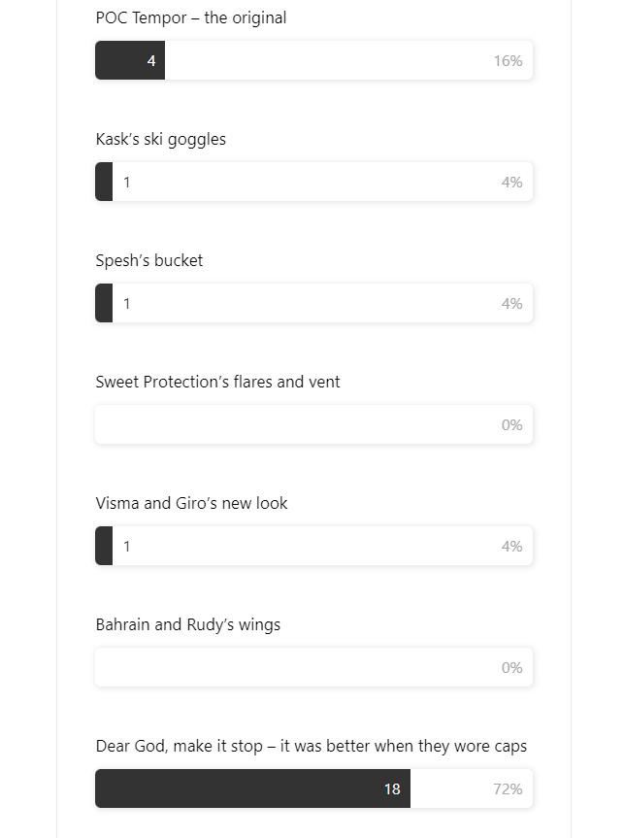This screenshot has width=624, height=838.
Task: Click the 0% value on the Bahrain row
Action: pos(511,667)
